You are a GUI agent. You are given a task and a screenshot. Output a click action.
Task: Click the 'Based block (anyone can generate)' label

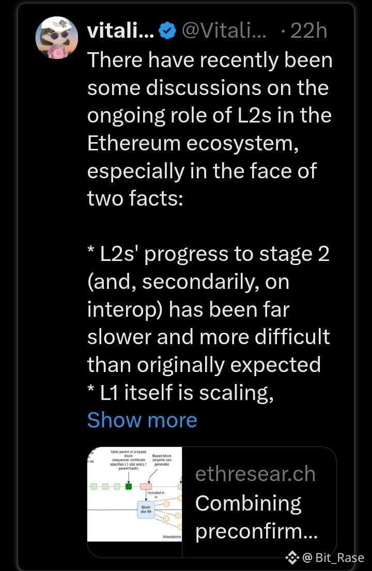click(162, 460)
